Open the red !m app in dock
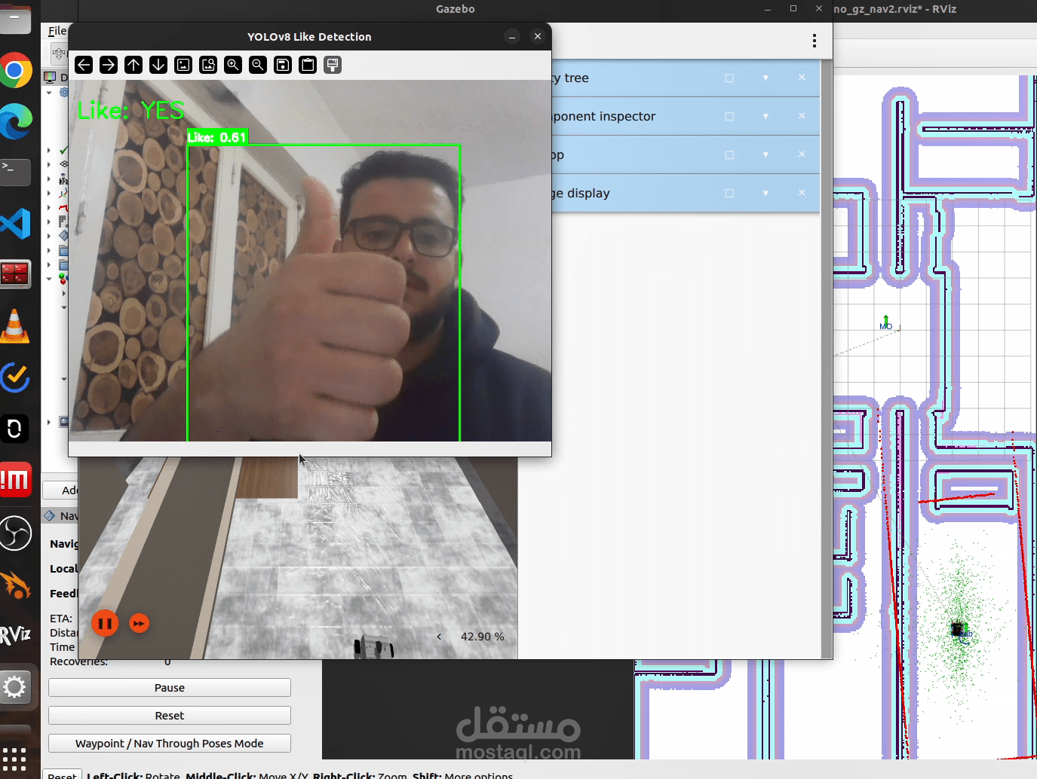1037x779 pixels. pos(15,480)
